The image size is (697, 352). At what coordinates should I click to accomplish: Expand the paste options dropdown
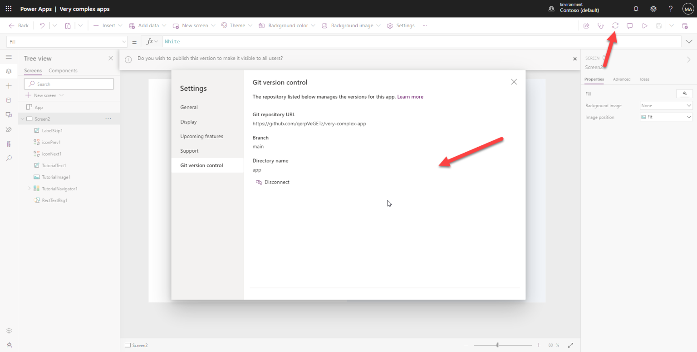[80, 25]
